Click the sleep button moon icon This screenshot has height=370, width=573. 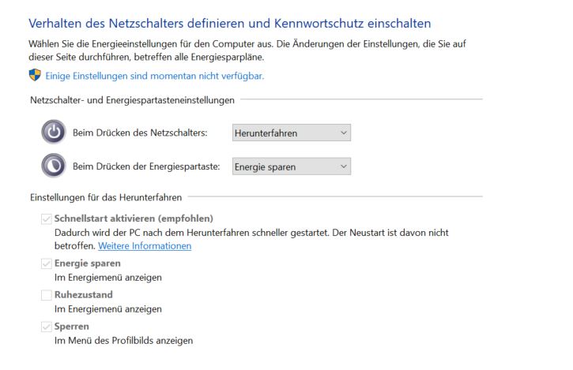pos(53,166)
